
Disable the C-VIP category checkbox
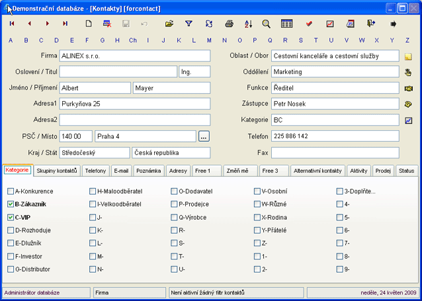11,217
